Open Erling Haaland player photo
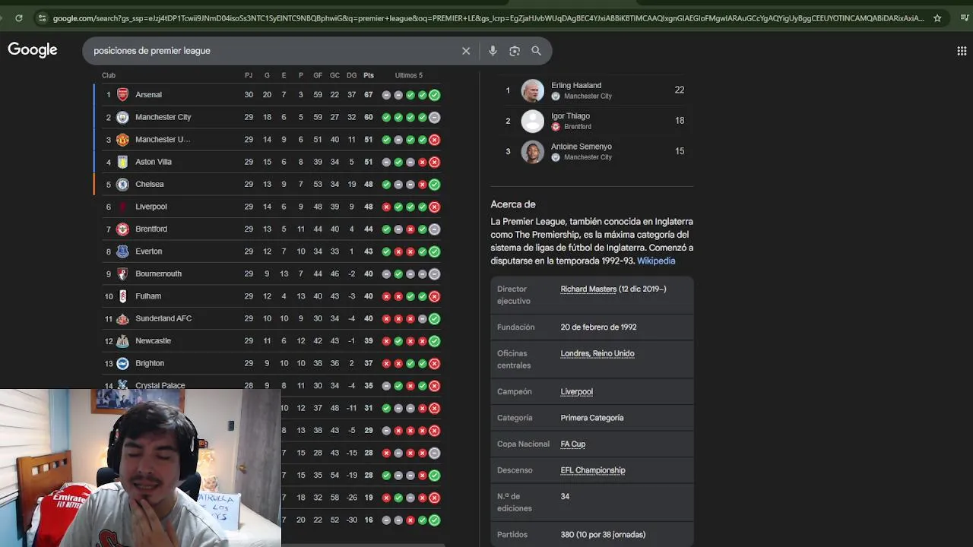The height and width of the screenshot is (547, 973). [533, 90]
